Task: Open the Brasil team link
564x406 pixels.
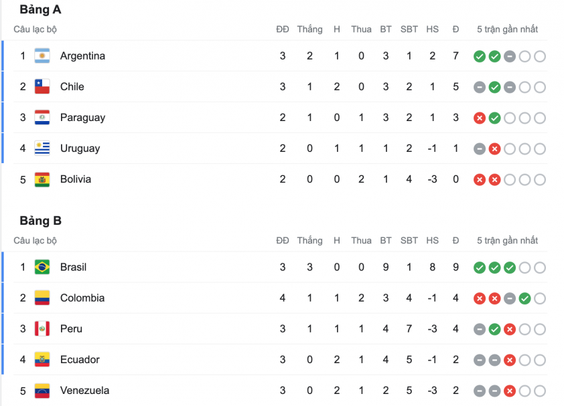Action: click(x=73, y=268)
